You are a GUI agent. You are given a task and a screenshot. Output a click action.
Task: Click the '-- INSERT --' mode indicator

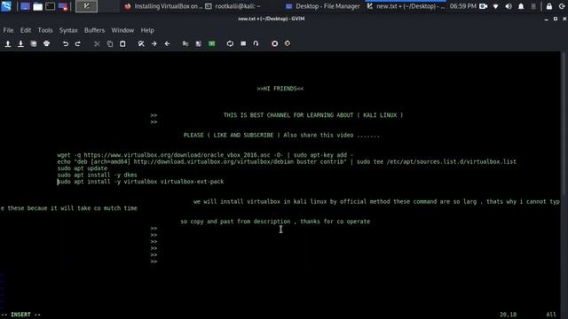point(21,315)
